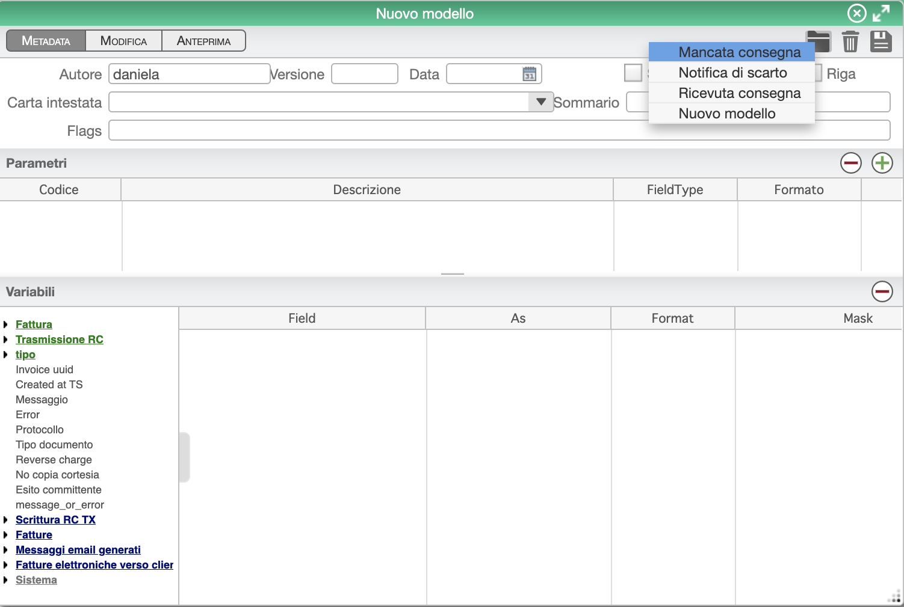Viewport: 904px width, 607px height.
Task: Open the folder icon to load a model
Action: pos(819,41)
